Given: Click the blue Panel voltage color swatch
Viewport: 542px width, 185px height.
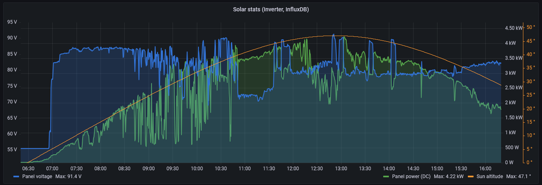Looking at the screenshot, I should click(16, 177).
